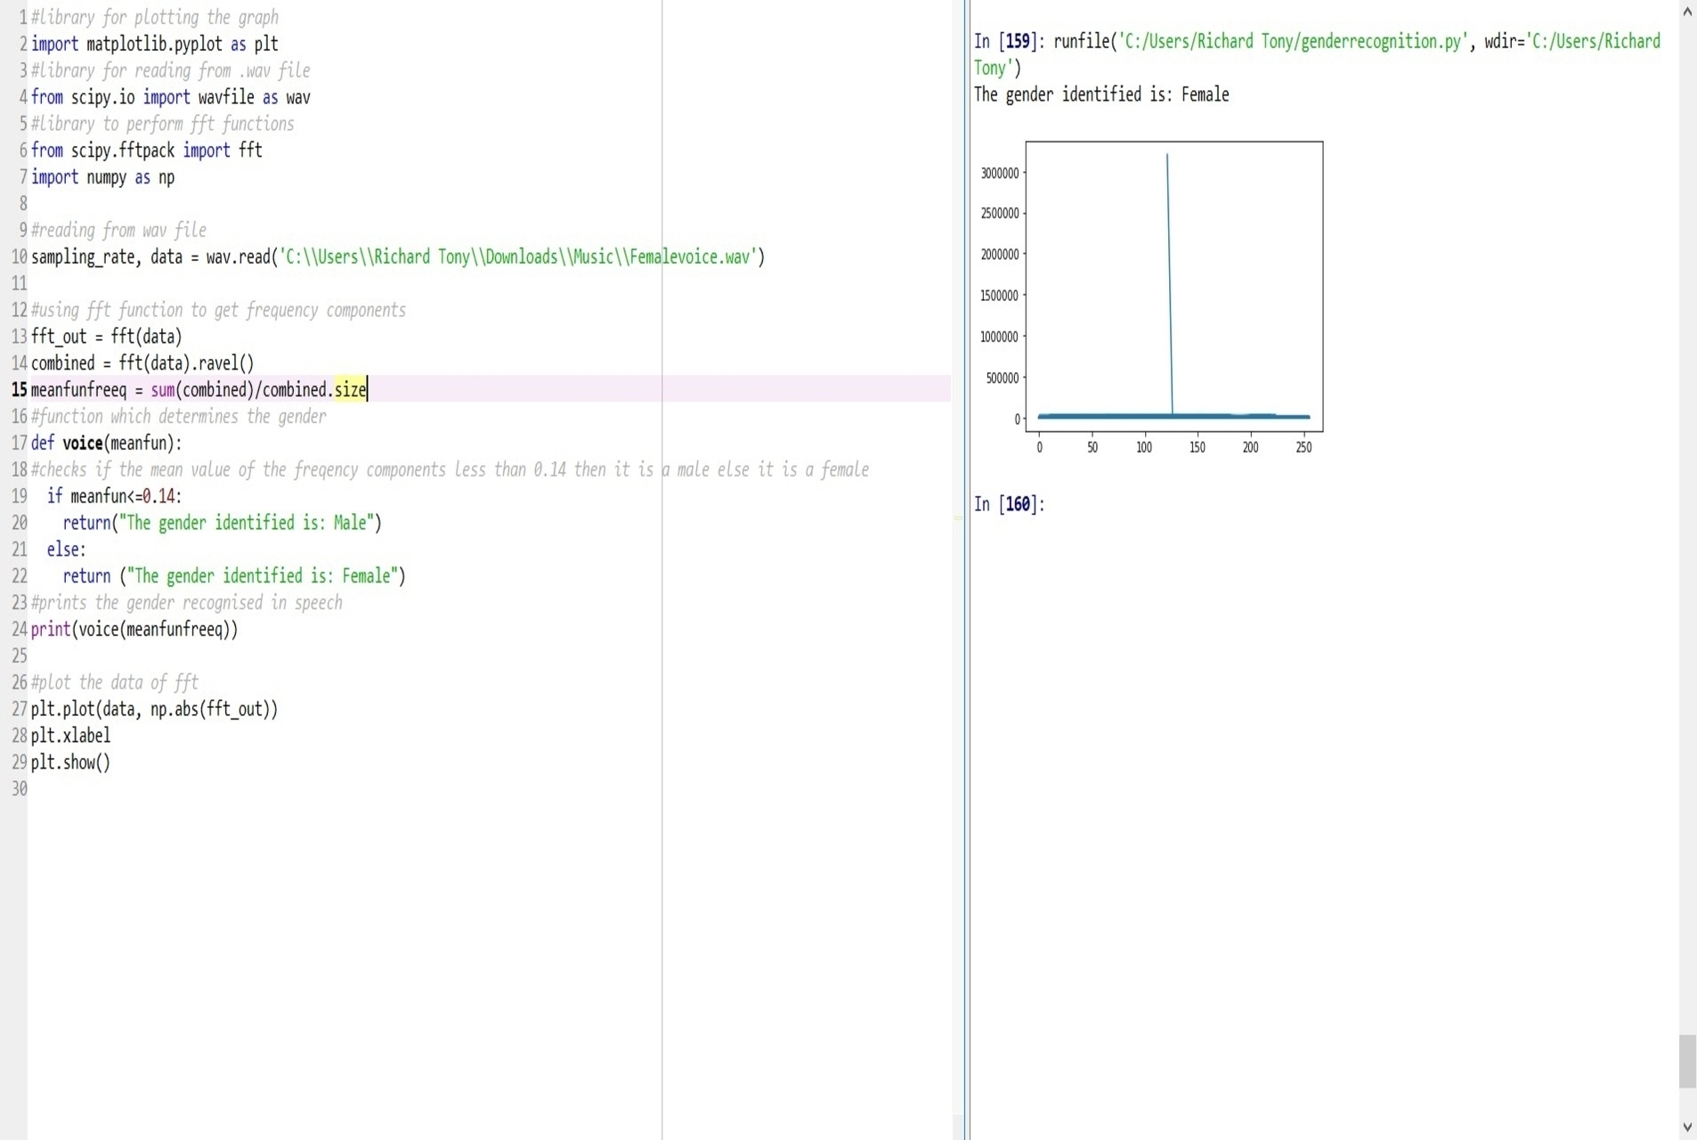Click the '#prints the gender recognised' comment
1697x1140 pixels.
pyautogui.click(x=187, y=603)
